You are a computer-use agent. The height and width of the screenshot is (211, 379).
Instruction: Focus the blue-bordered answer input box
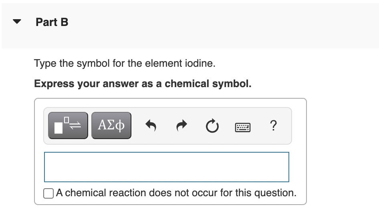click(x=167, y=167)
